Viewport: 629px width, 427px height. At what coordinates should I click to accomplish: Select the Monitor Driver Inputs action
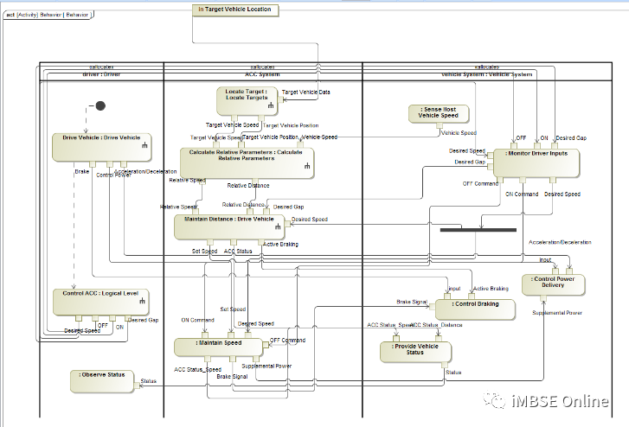pyautogui.click(x=536, y=163)
